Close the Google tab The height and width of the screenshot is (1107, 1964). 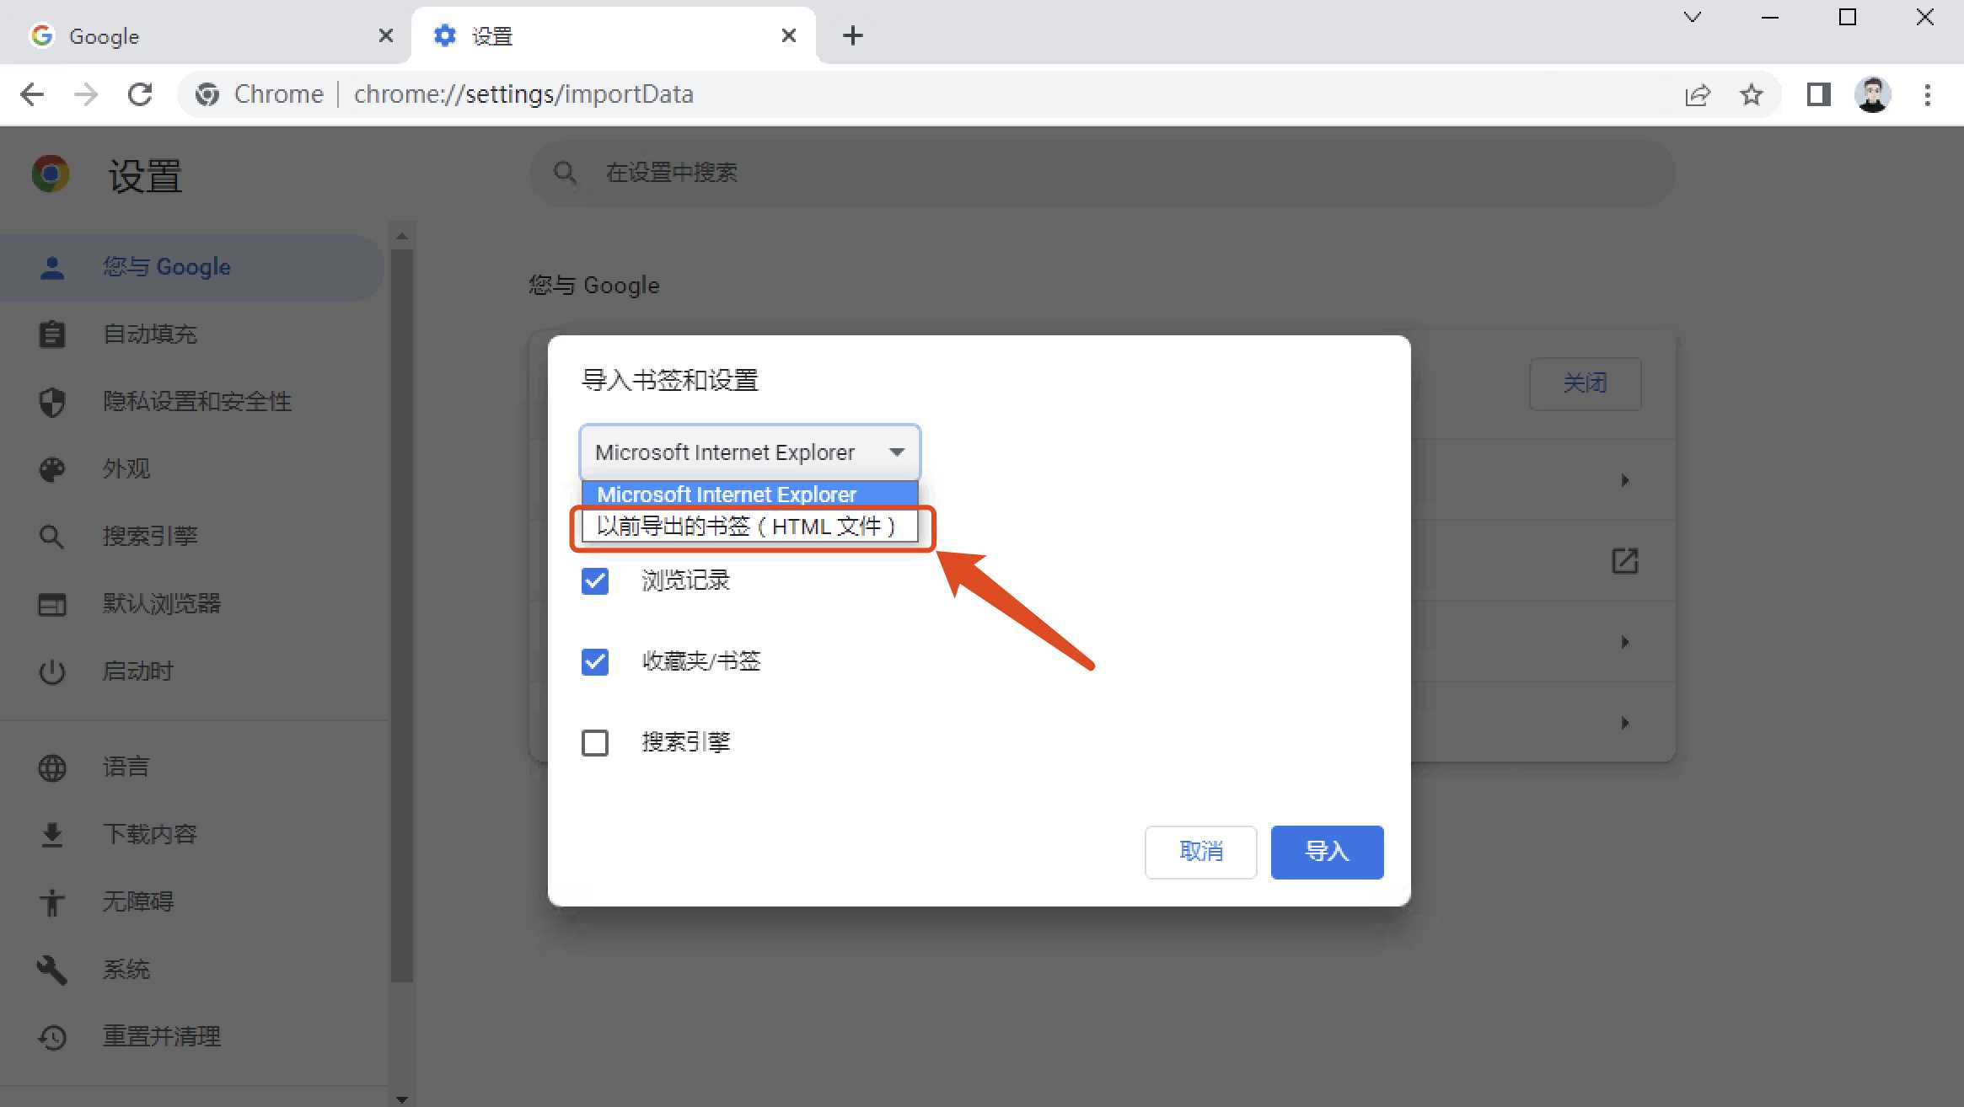point(385,35)
